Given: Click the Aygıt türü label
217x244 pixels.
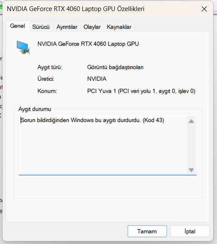Looking at the screenshot, I should [x=50, y=67].
